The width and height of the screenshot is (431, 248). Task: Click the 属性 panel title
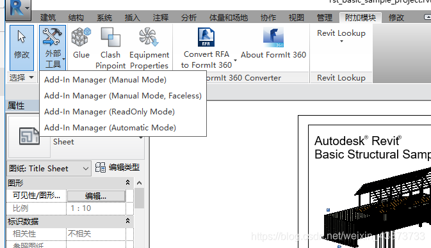pos(16,105)
